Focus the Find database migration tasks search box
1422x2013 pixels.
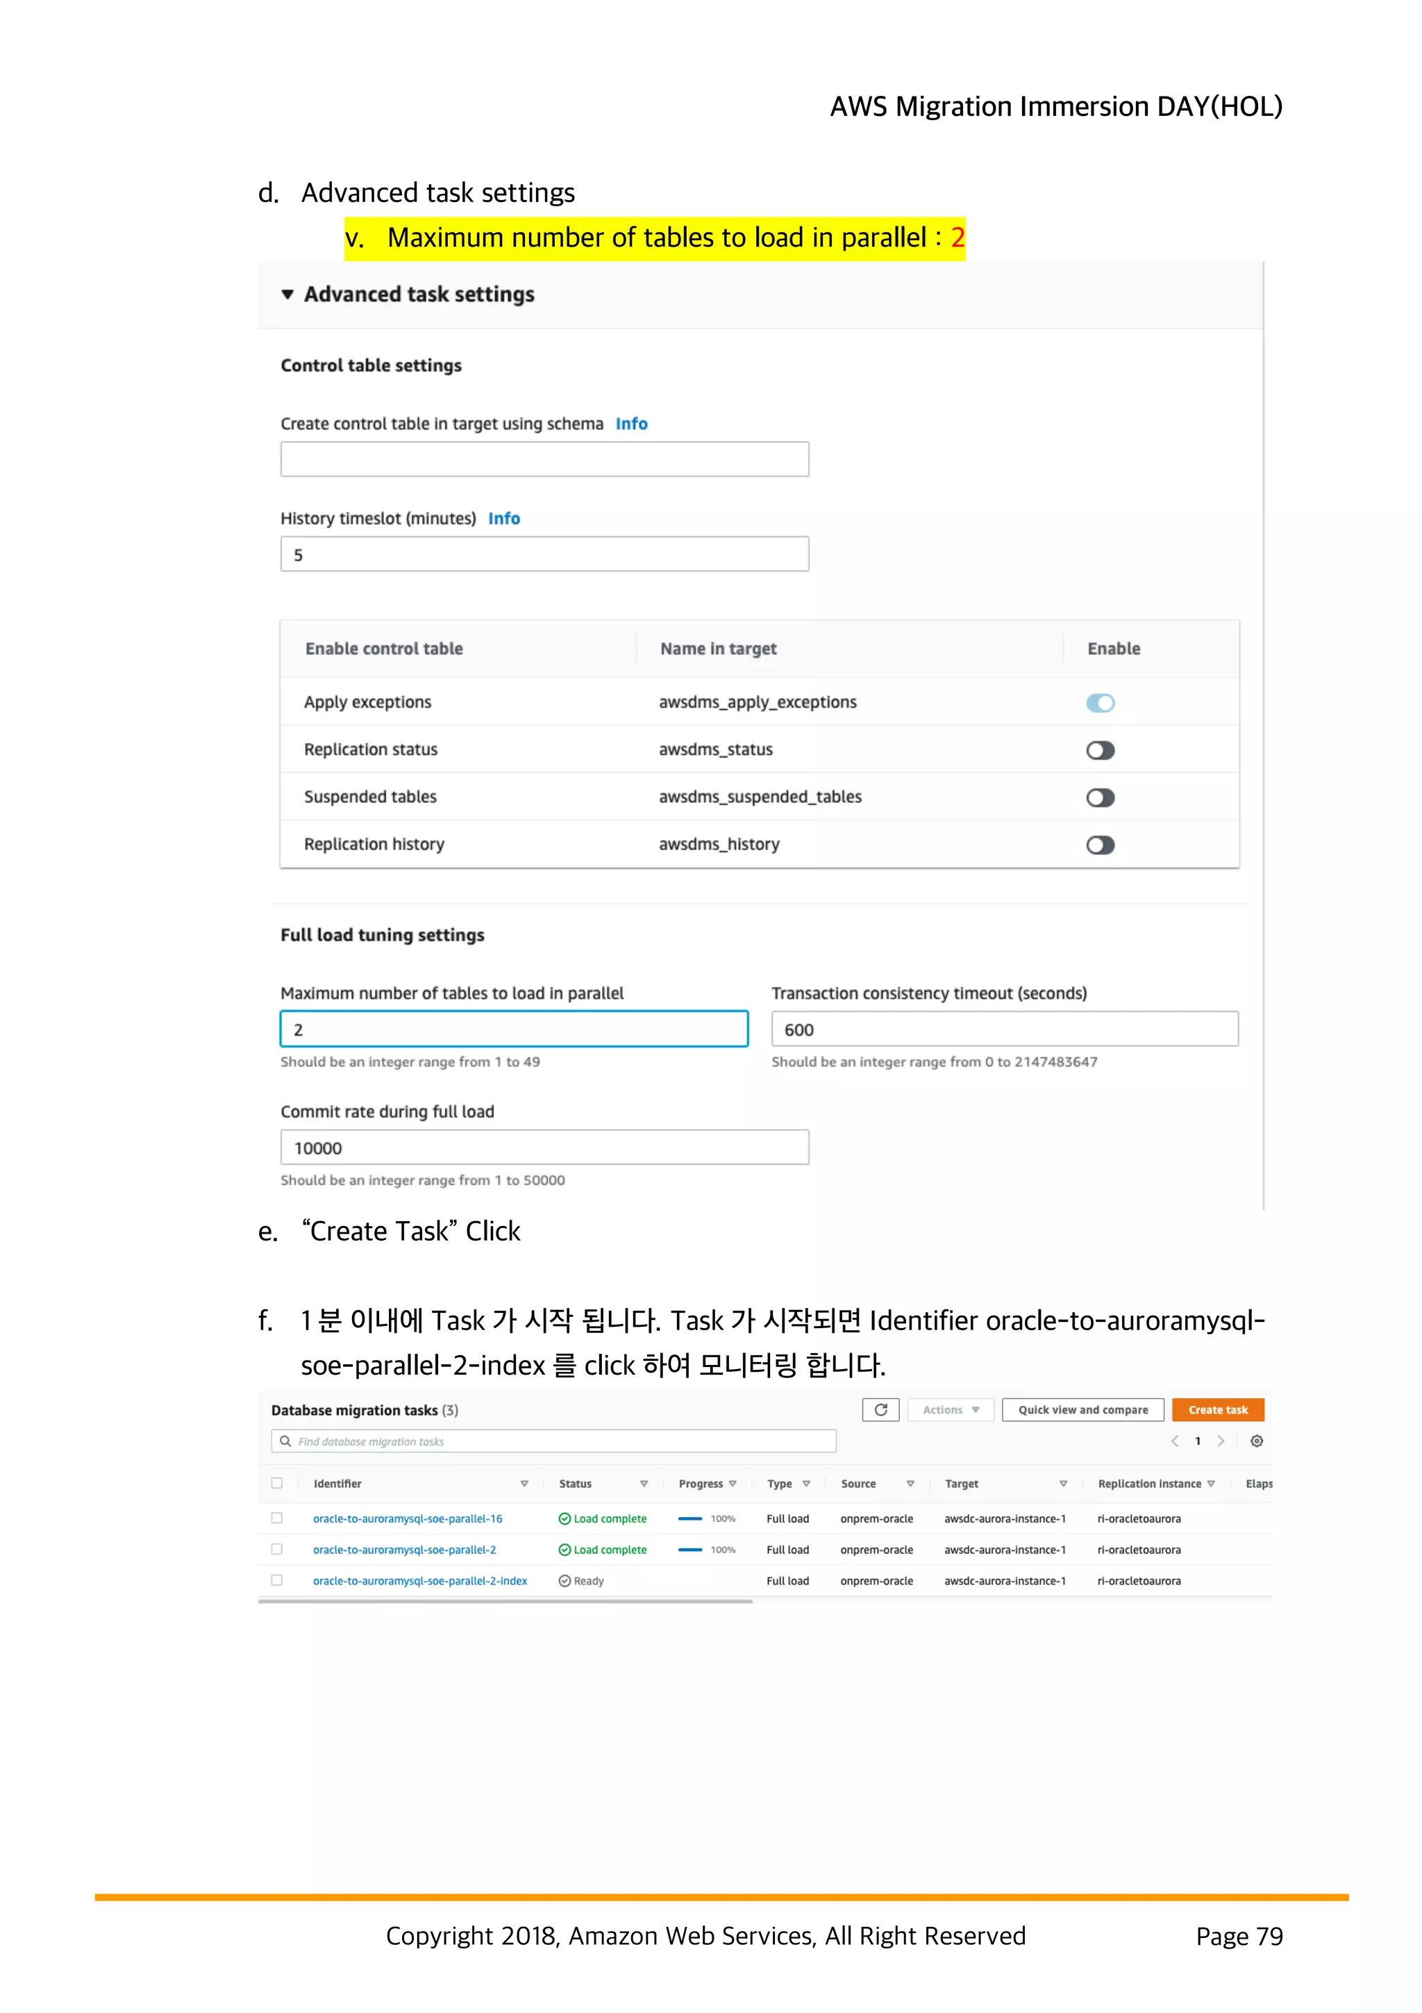[x=553, y=1441]
